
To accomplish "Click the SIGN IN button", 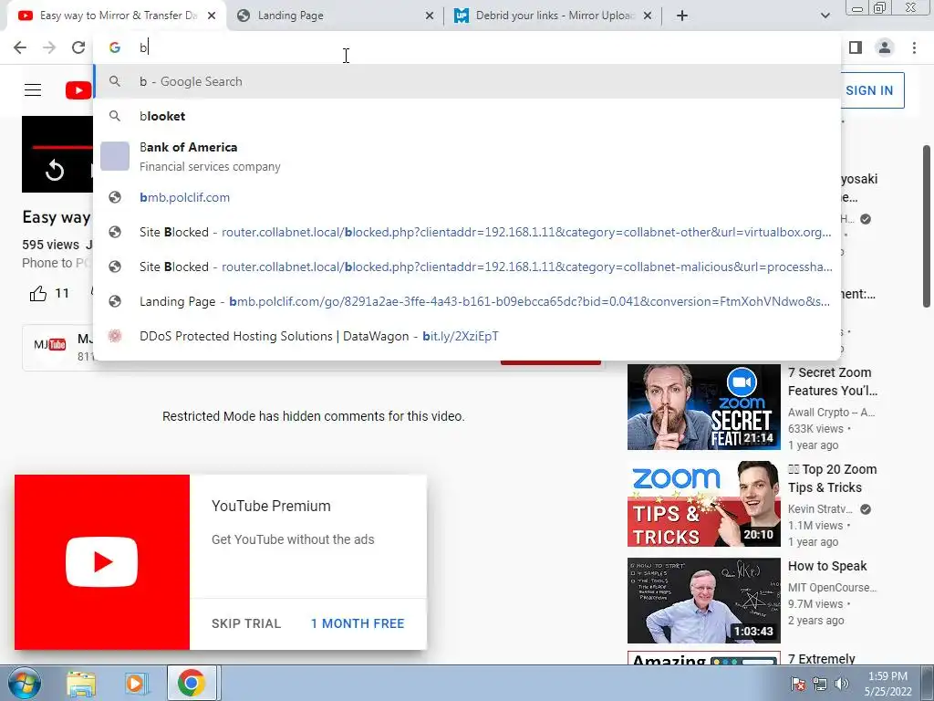I will (x=869, y=90).
